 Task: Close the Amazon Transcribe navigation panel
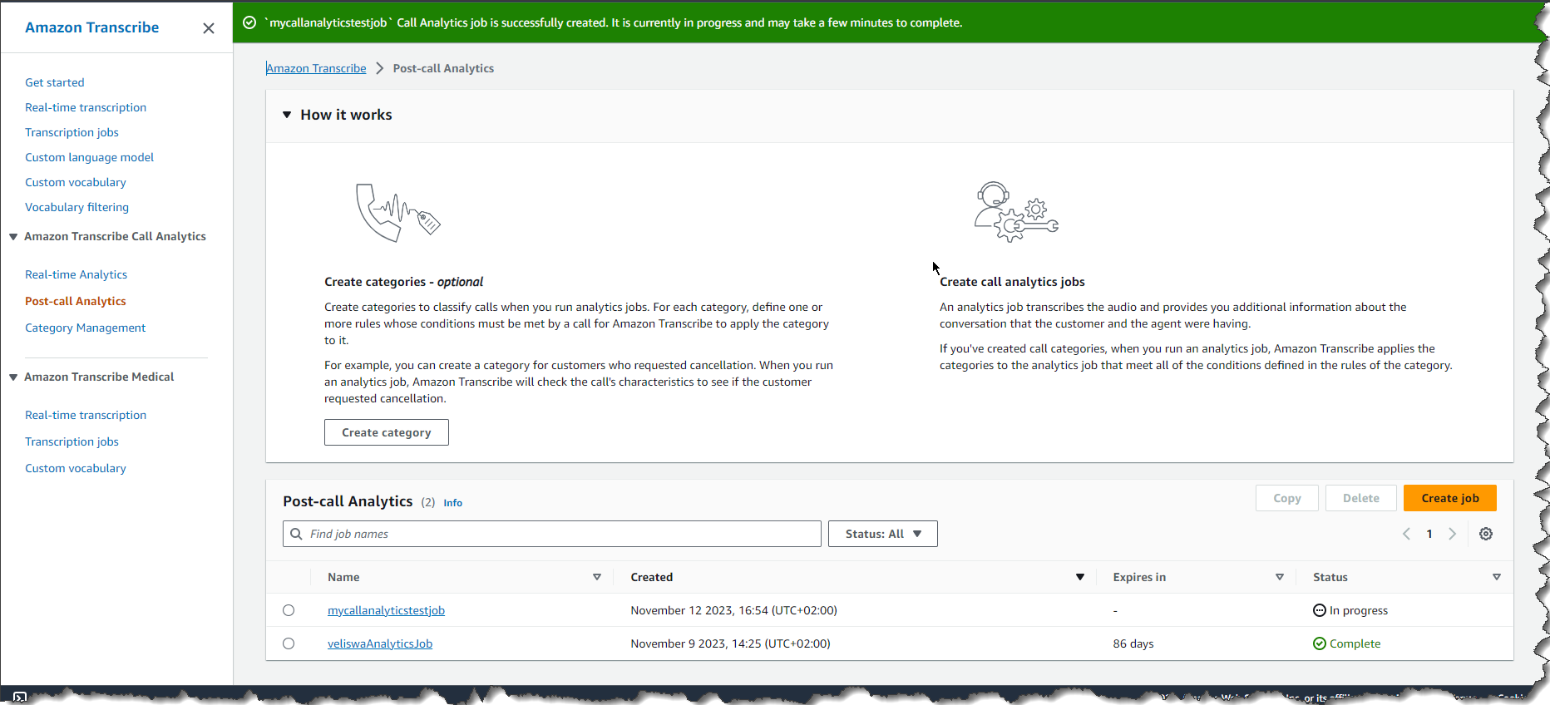coord(209,28)
